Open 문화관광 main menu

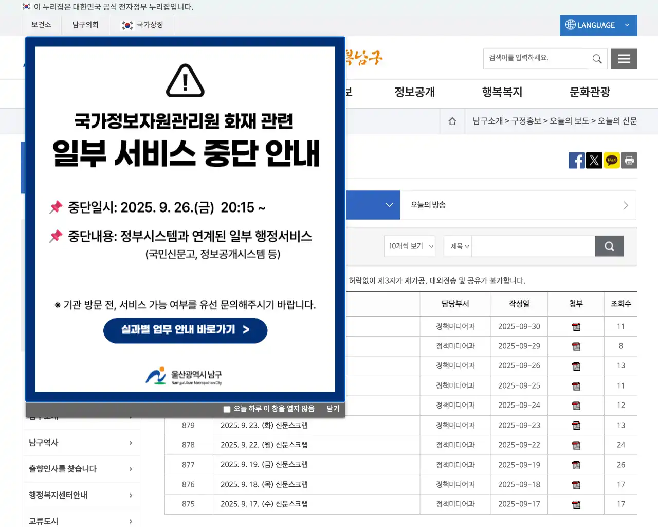pos(590,92)
